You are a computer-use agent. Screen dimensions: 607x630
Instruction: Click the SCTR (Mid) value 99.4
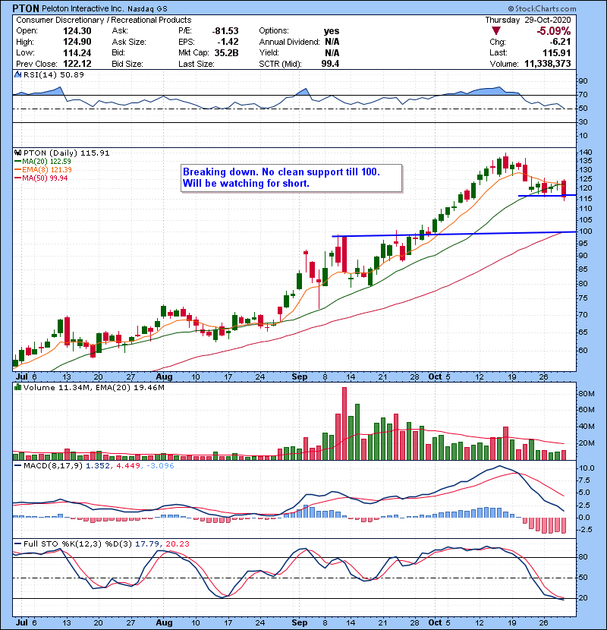pos(330,64)
